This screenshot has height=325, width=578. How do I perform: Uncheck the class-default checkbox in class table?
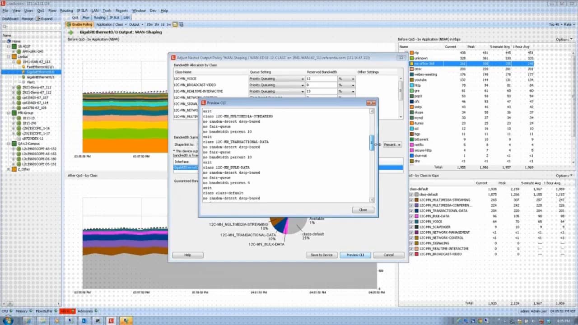pos(411,195)
